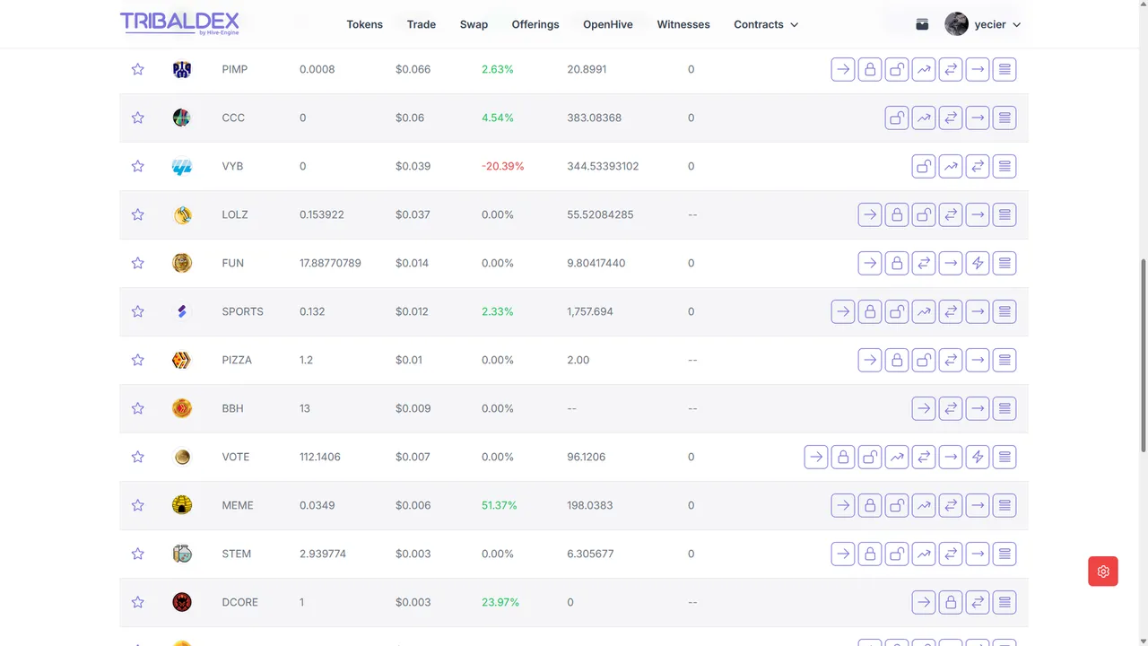
Task: Click the trend chart icon in VYB row
Action: click(951, 166)
